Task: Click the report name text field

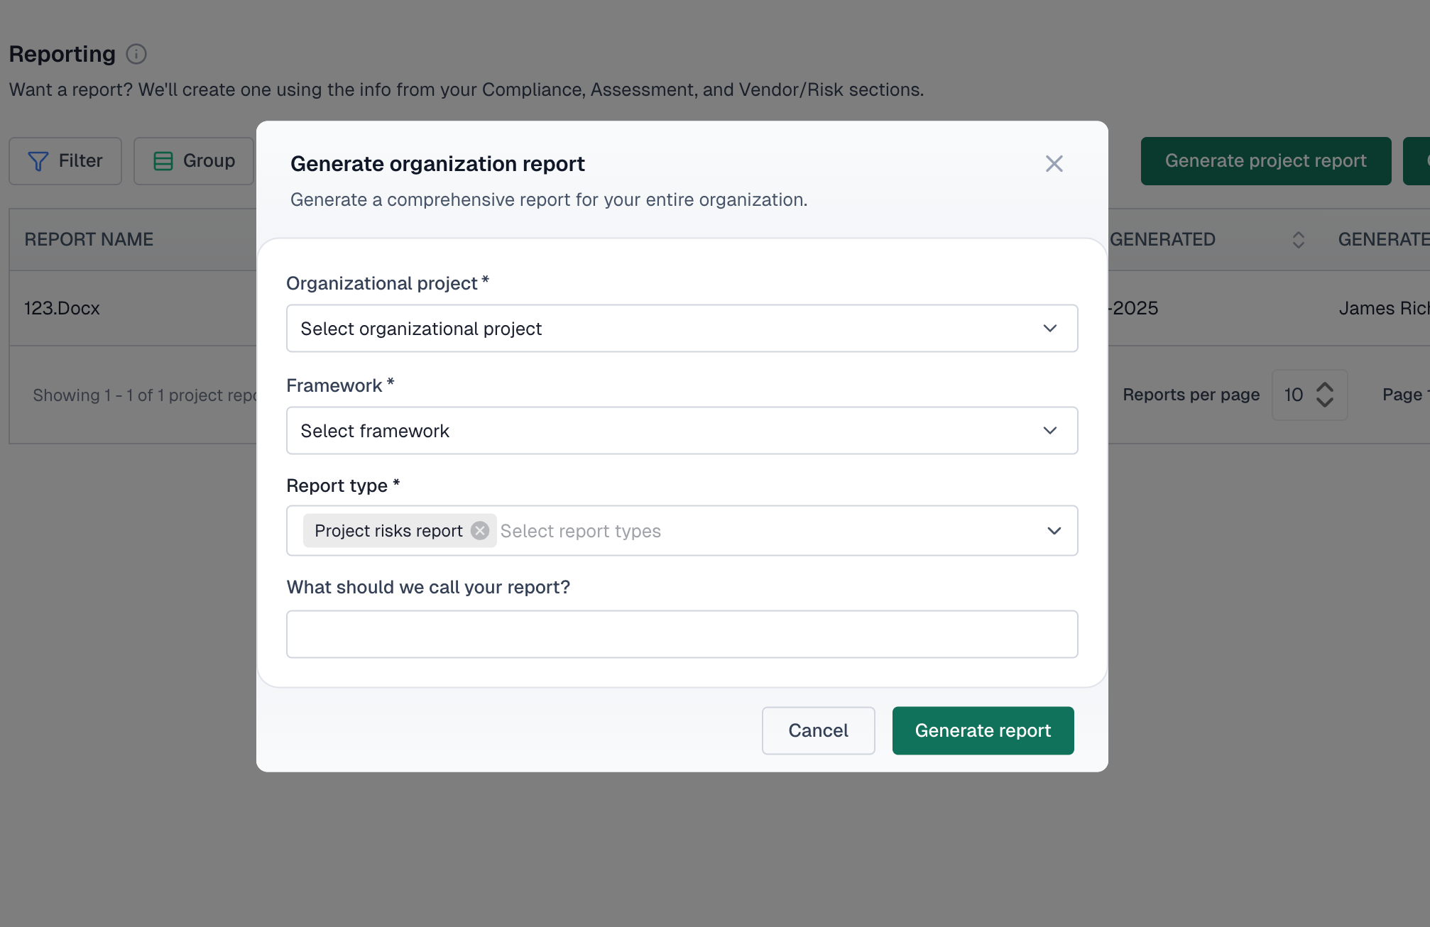Action: pos(682,633)
